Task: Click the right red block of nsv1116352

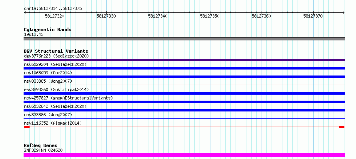Action: tap(342, 127)
